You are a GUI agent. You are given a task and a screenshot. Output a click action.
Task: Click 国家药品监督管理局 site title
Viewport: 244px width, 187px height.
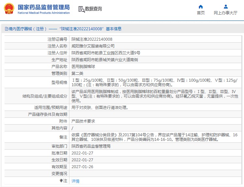tap(44, 7)
